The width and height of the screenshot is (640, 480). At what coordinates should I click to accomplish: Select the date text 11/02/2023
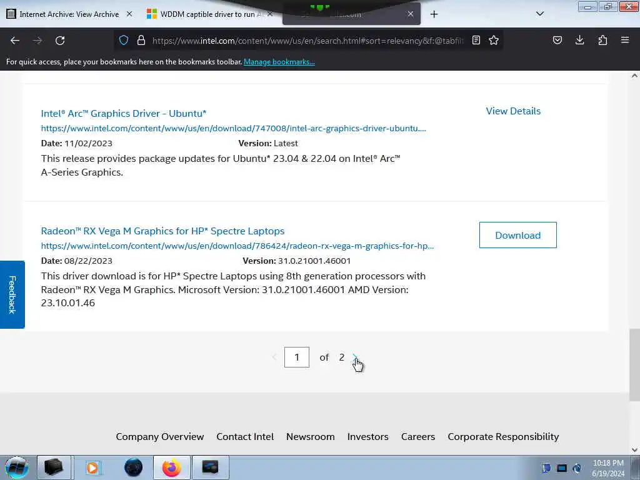[x=88, y=143]
